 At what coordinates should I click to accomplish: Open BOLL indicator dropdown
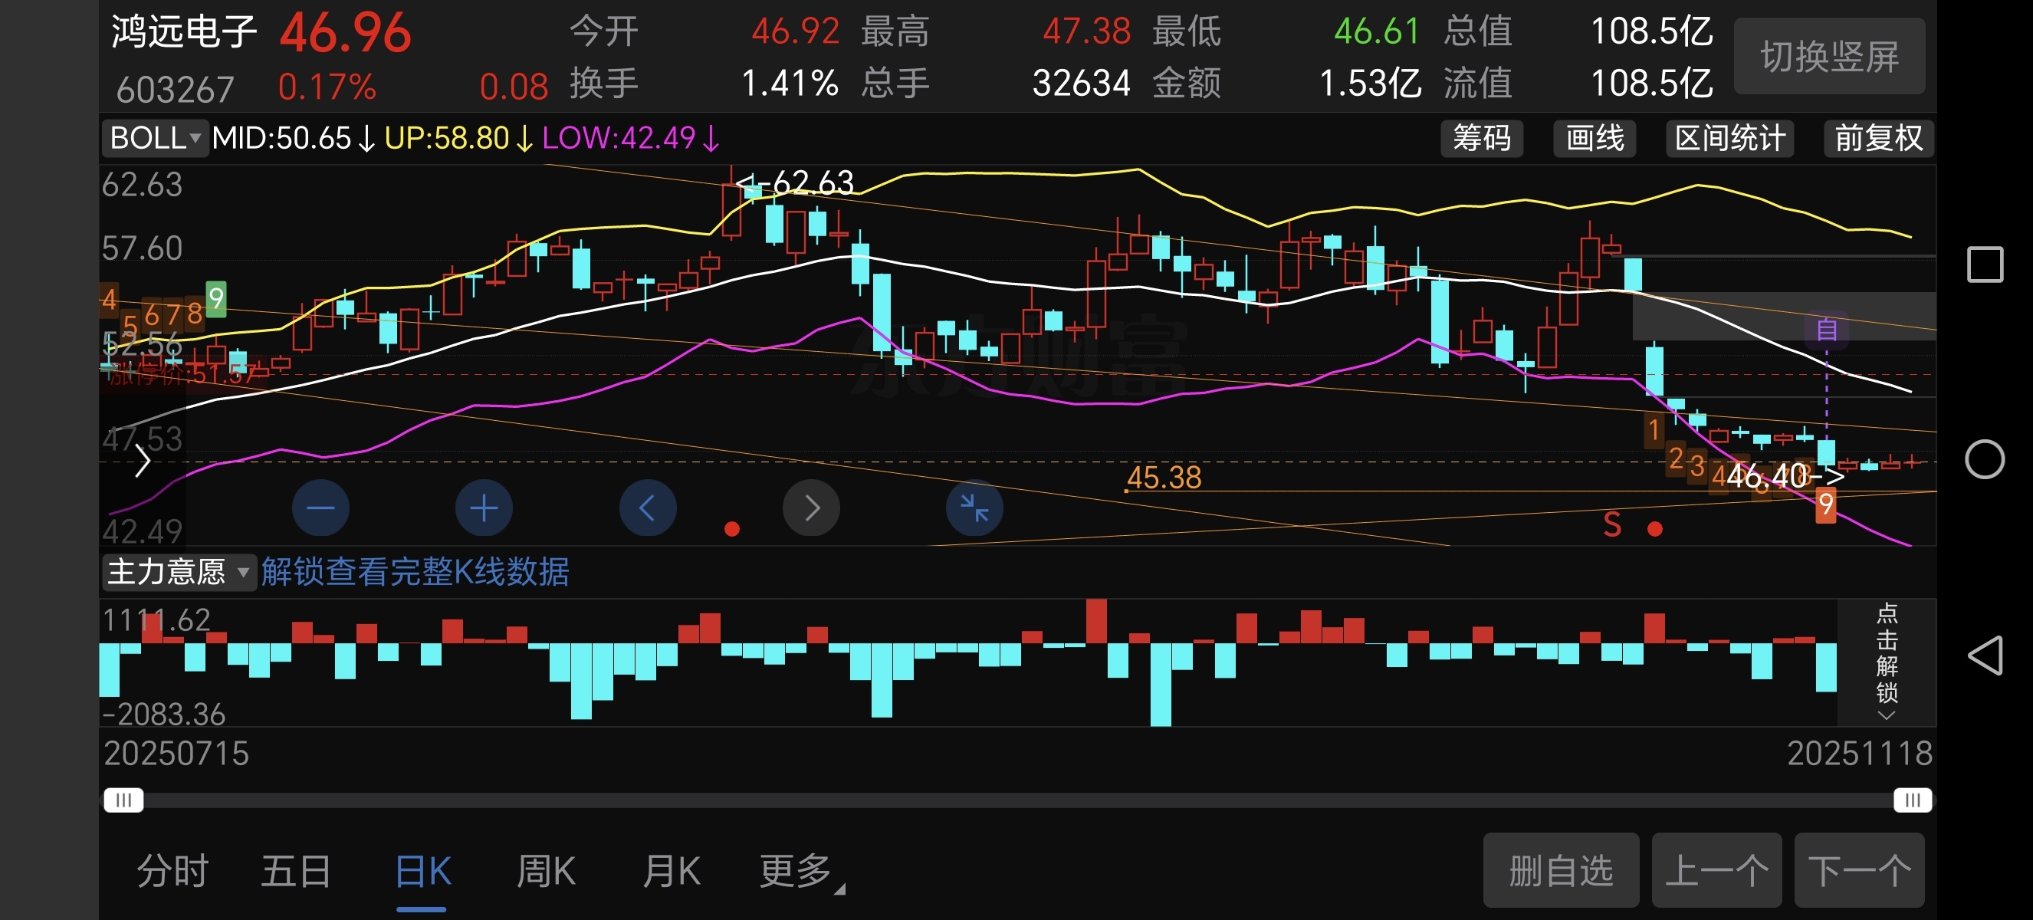click(x=155, y=138)
